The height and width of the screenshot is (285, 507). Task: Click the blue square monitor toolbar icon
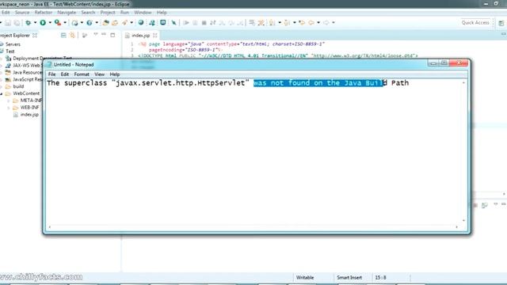(163, 23)
